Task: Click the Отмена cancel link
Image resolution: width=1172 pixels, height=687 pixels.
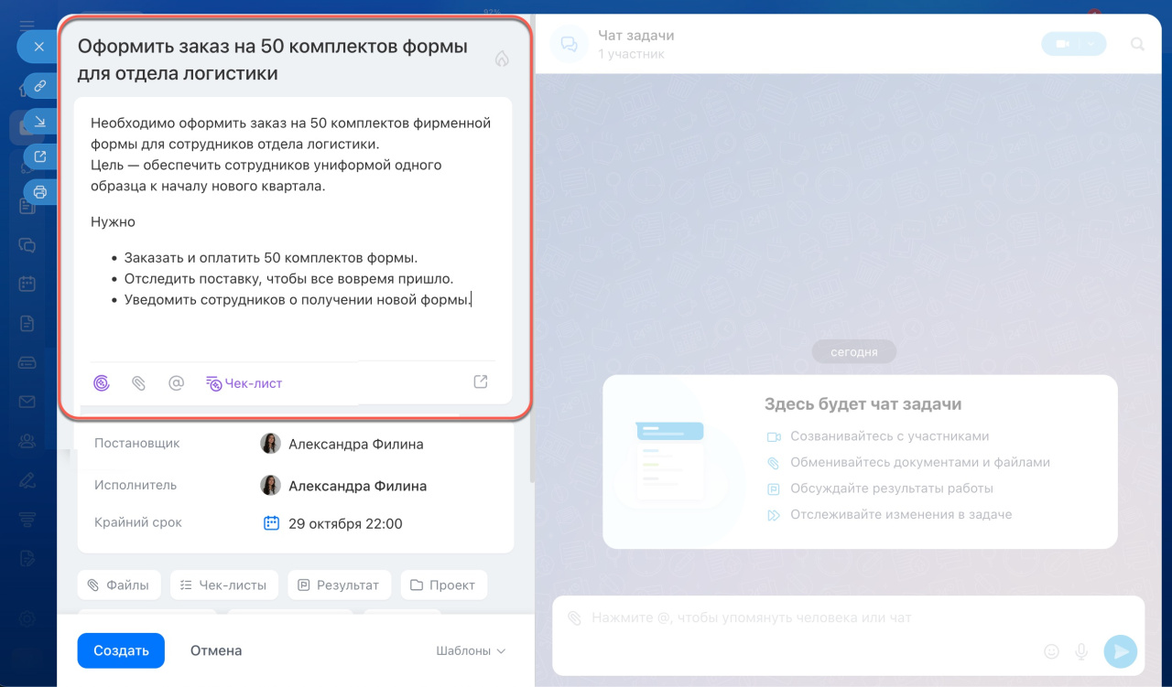Action: (216, 650)
